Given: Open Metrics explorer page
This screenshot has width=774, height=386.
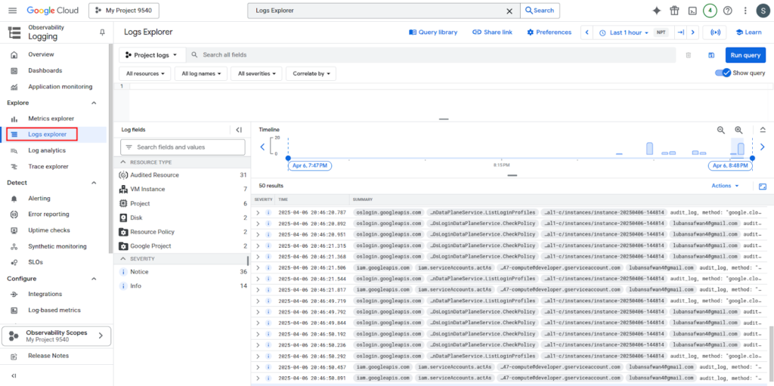Looking at the screenshot, I should pos(51,119).
